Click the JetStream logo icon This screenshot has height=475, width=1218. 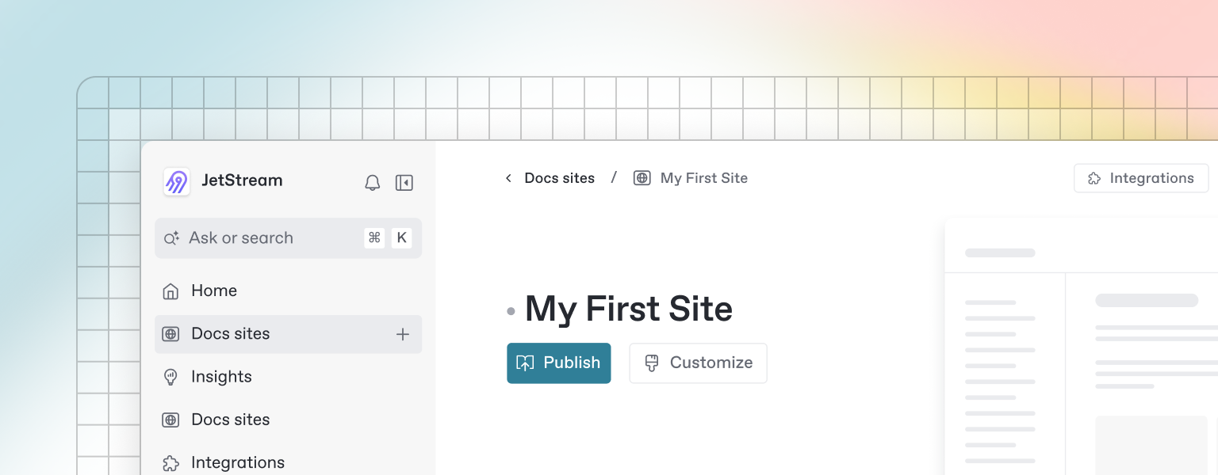click(176, 181)
